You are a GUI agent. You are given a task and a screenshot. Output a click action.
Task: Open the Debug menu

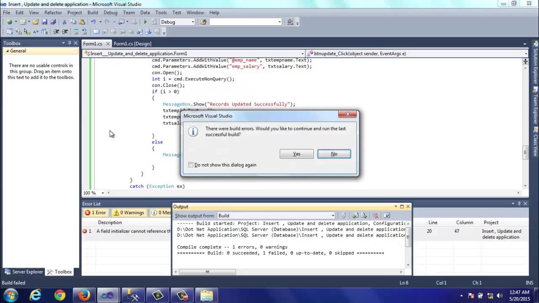pyautogui.click(x=110, y=13)
